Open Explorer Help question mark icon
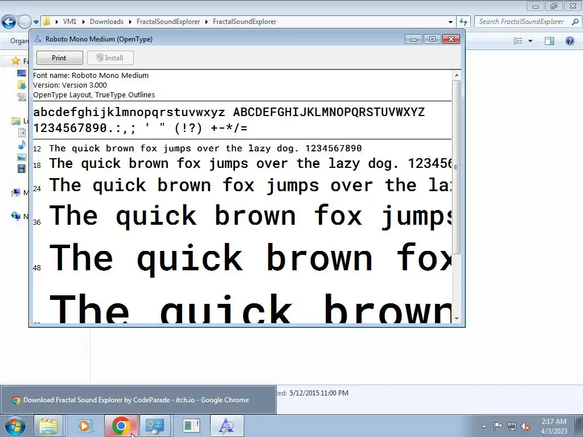 [569, 41]
